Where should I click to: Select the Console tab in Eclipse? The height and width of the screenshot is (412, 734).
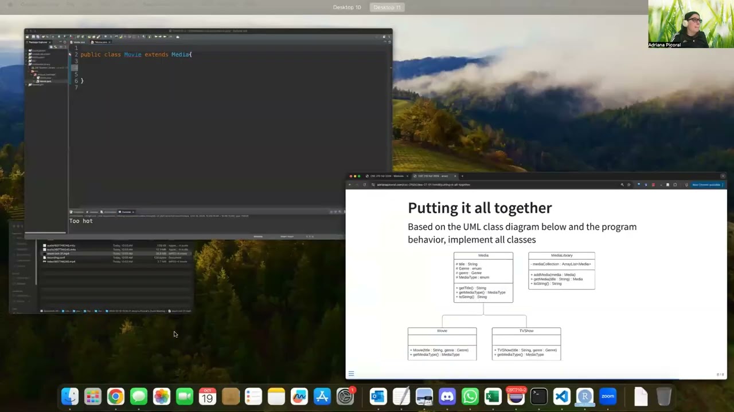126,212
